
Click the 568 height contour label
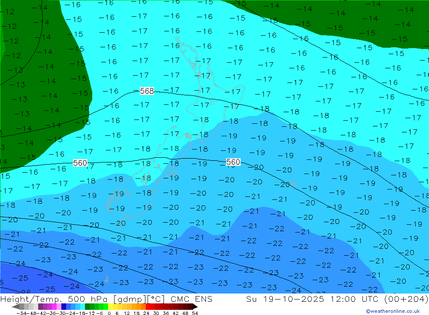pyautogui.click(x=147, y=91)
